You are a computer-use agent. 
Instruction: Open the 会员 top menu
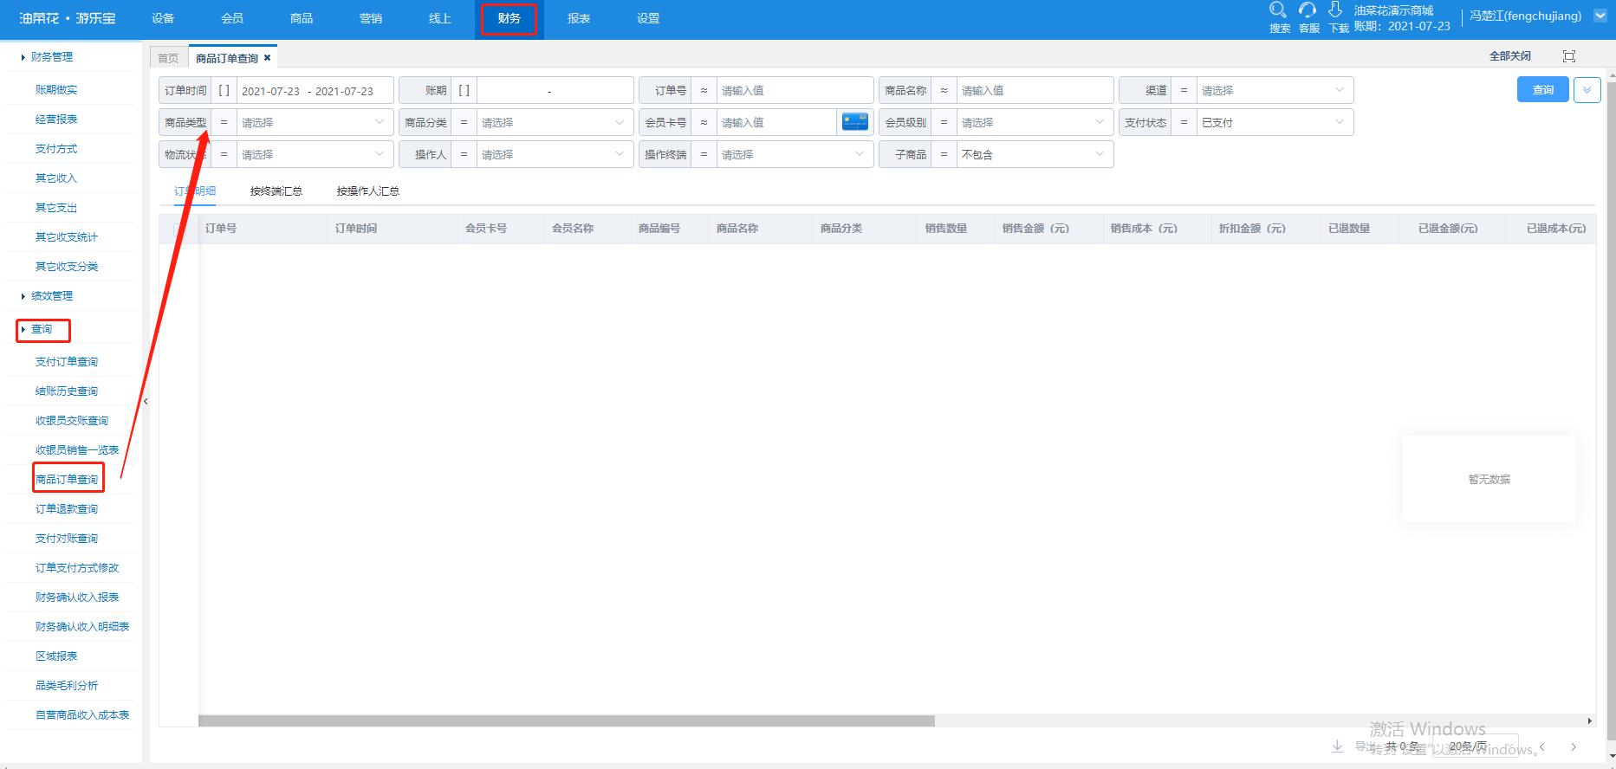coord(232,18)
